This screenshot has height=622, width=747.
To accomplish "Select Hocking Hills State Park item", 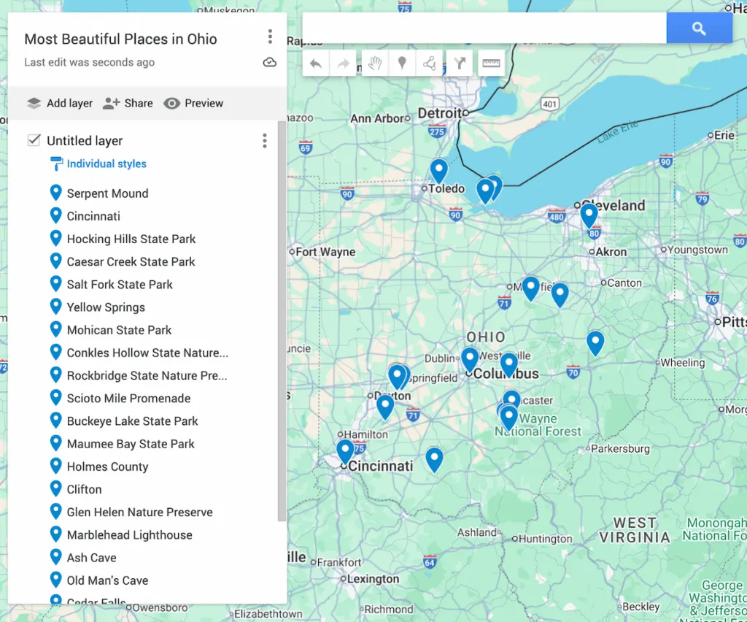I will pos(131,239).
